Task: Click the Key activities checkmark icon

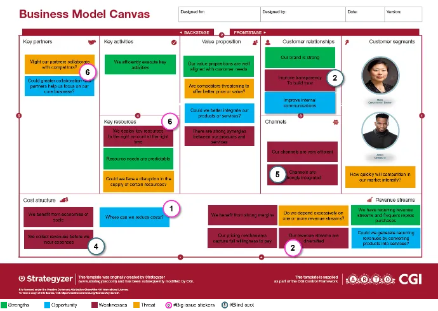Action: (x=174, y=42)
